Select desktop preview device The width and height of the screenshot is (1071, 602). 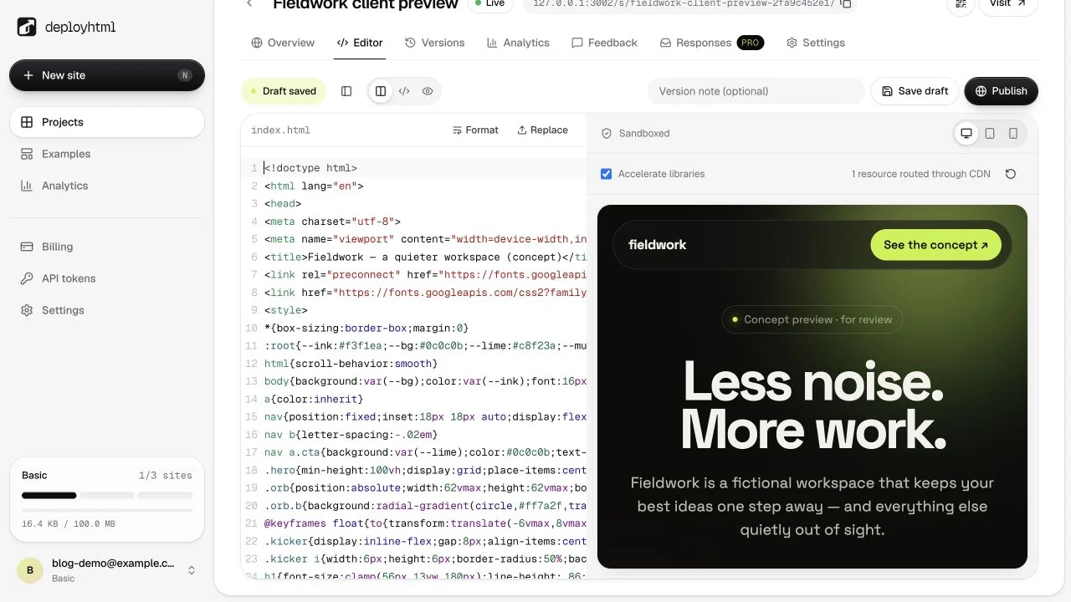click(x=966, y=133)
